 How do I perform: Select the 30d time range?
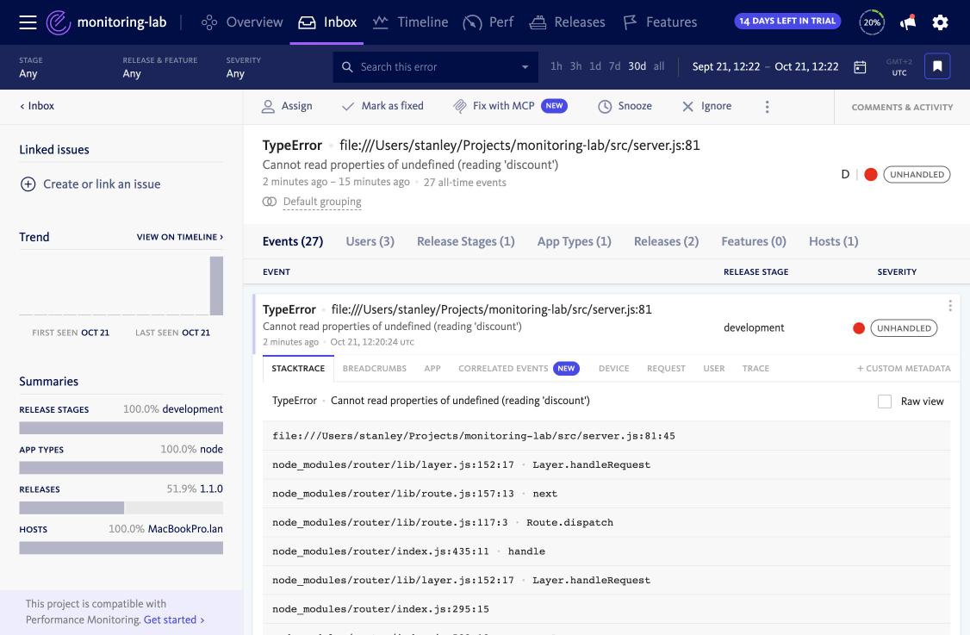click(x=637, y=66)
